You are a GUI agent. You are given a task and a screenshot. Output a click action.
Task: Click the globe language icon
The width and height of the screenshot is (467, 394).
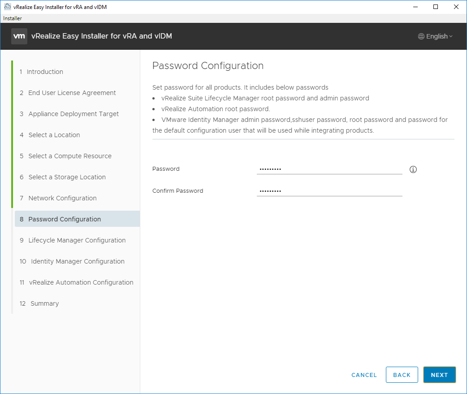click(421, 36)
